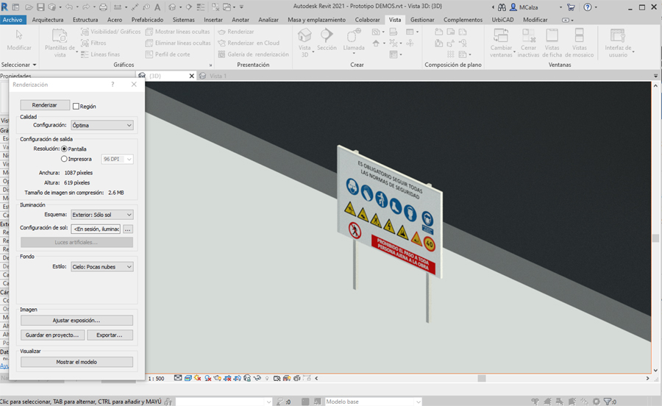Image resolution: width=662 pixels, height=406 pixels.
Task: Enable the Región checkbox
Action: [x=76, y=107]
